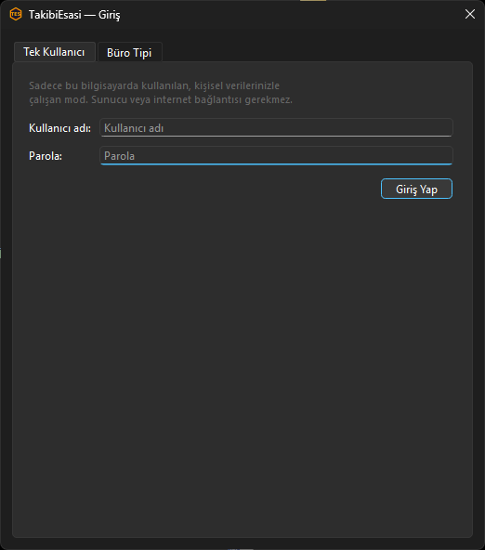Open the Büro Tipi tab
Screen dimensions: 485x550
[x=129, y=53]
